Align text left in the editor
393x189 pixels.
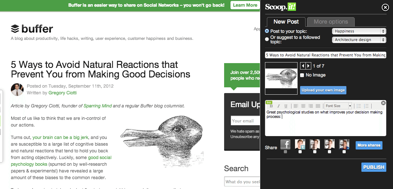click(296, 106)
